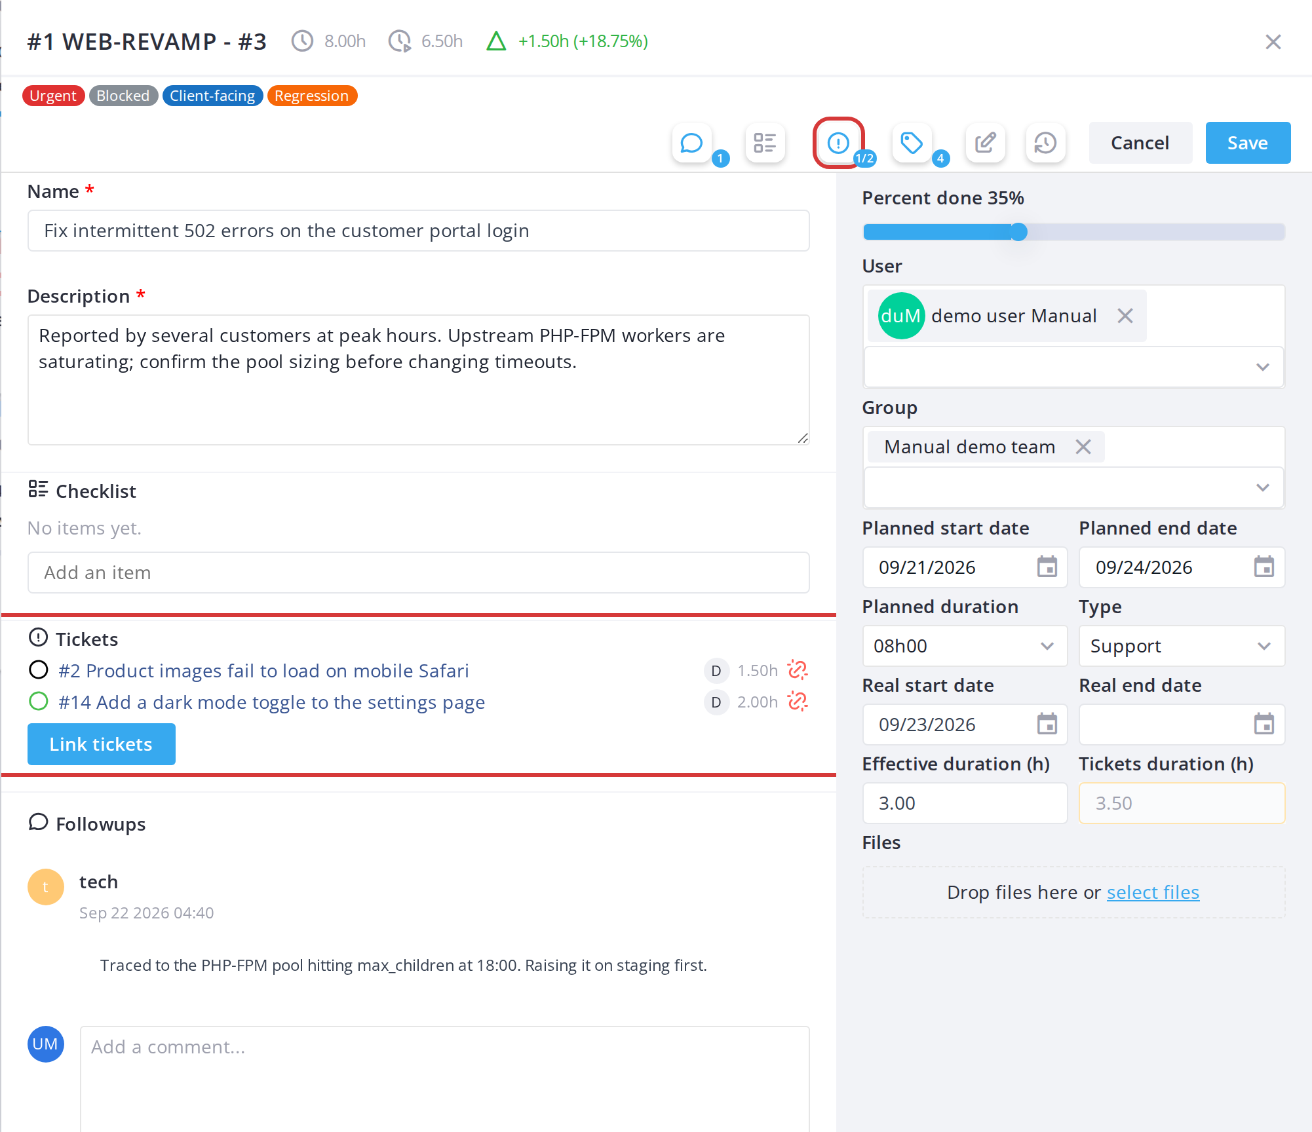This screenshot has height=1132, width=1312.
Task: Toggle status circle of ticket #2
Action: tap(39, 670)
